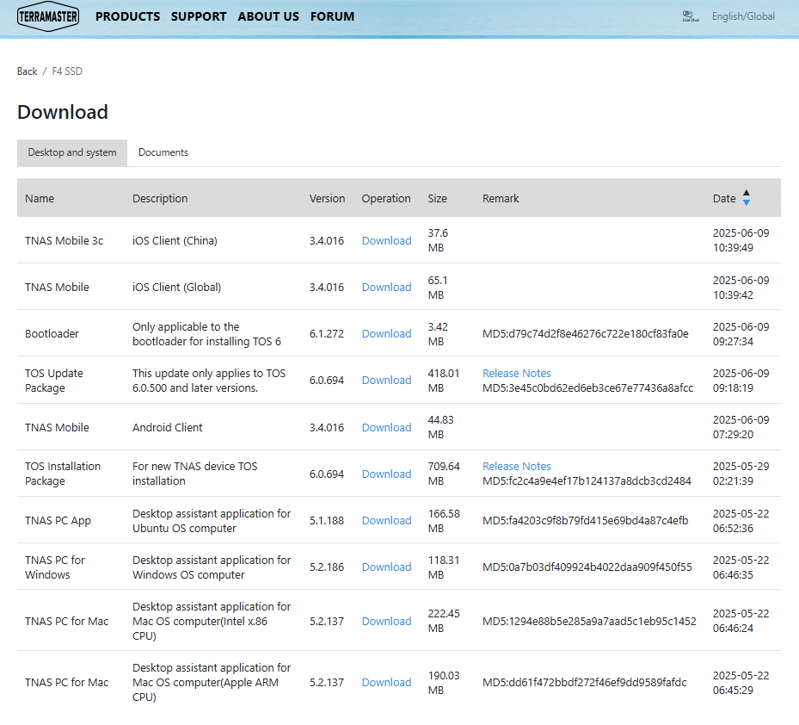Click the Bootloader description text
Image resolution: width=799 pixels, height=725 pixels.
coord(207,334)
